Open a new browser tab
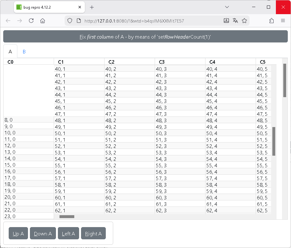 92,7
